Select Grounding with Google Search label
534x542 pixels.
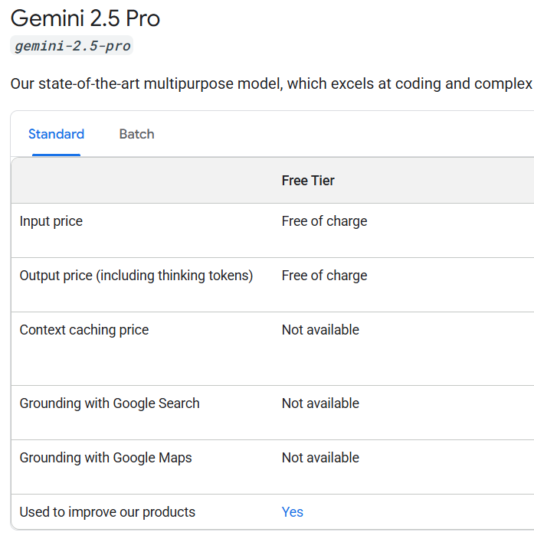pyautogui.click(x=110, y=403)
